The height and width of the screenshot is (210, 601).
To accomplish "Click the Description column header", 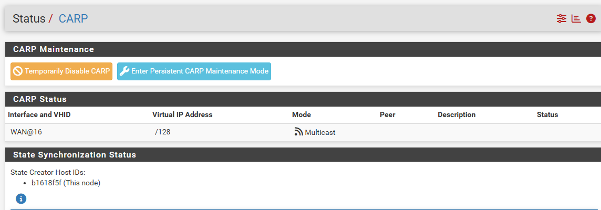I will [x=457, y=114].
